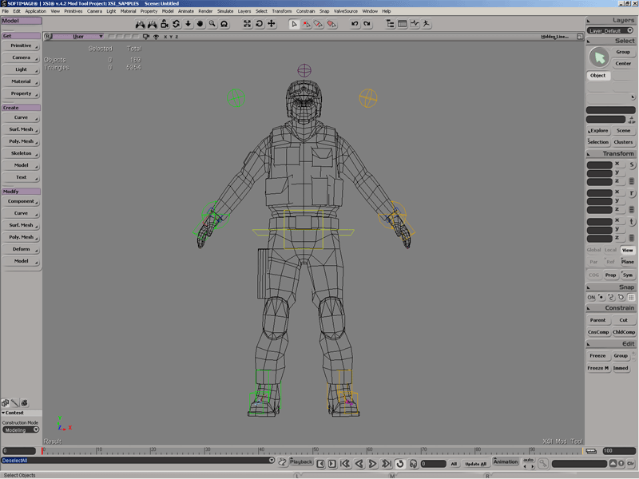Viewport: 639px width, 479px height.
Task: Select the polygon selection arrow tool
Action: click(x=331, y=25)
